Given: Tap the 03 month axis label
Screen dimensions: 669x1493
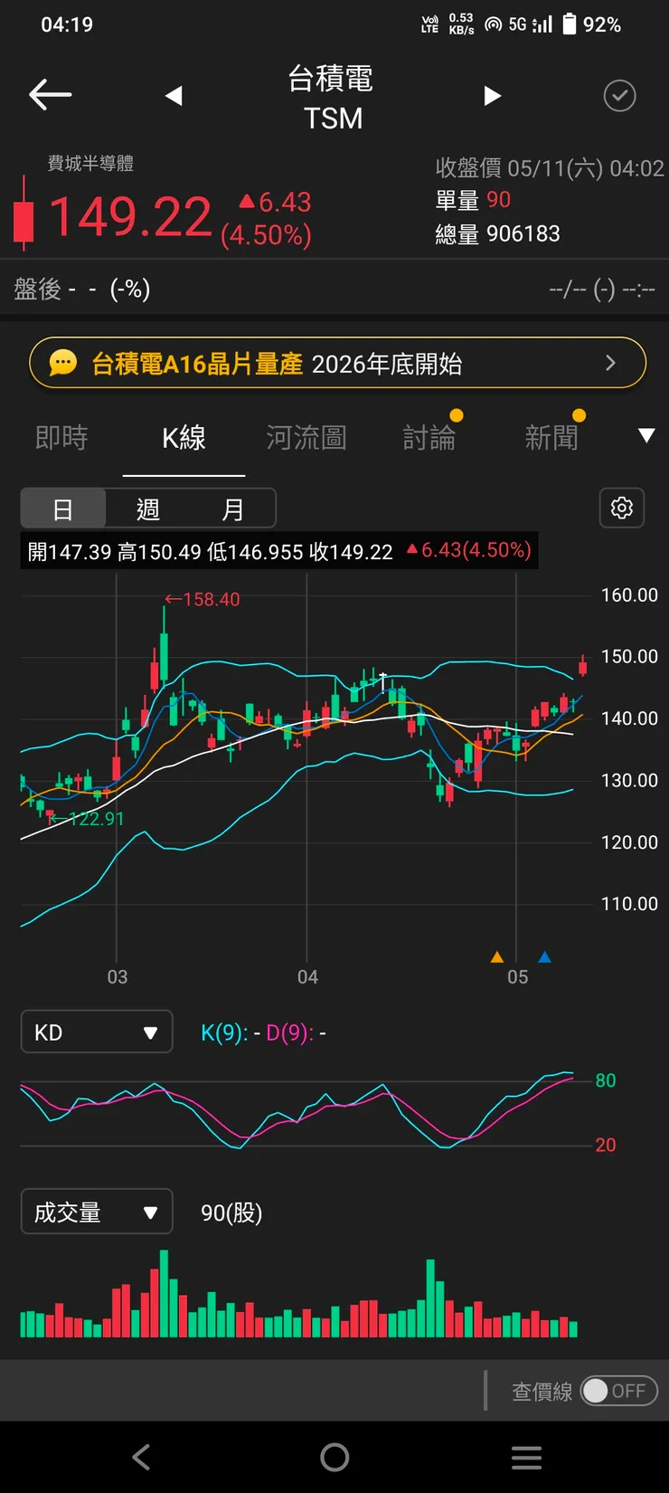Looking at the screenshot, I should pos(118,977).
